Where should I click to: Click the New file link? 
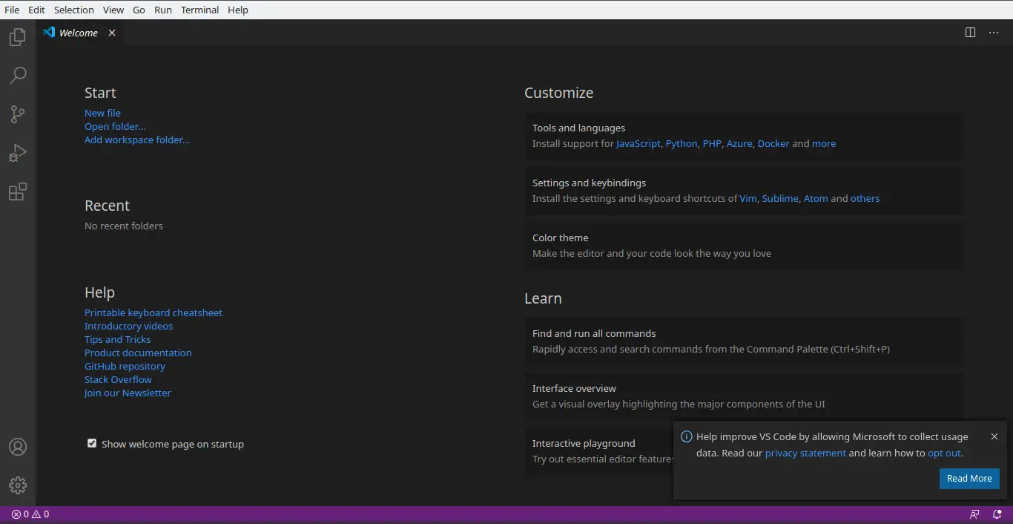coord(102,113)
